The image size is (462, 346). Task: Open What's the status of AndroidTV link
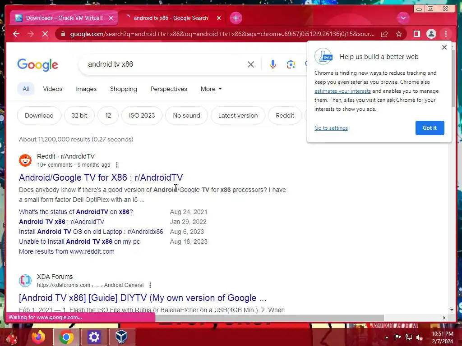[x=76, y=212]
